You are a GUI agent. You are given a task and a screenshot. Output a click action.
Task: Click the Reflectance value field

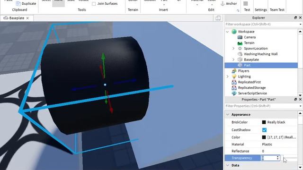coord(279,151)
